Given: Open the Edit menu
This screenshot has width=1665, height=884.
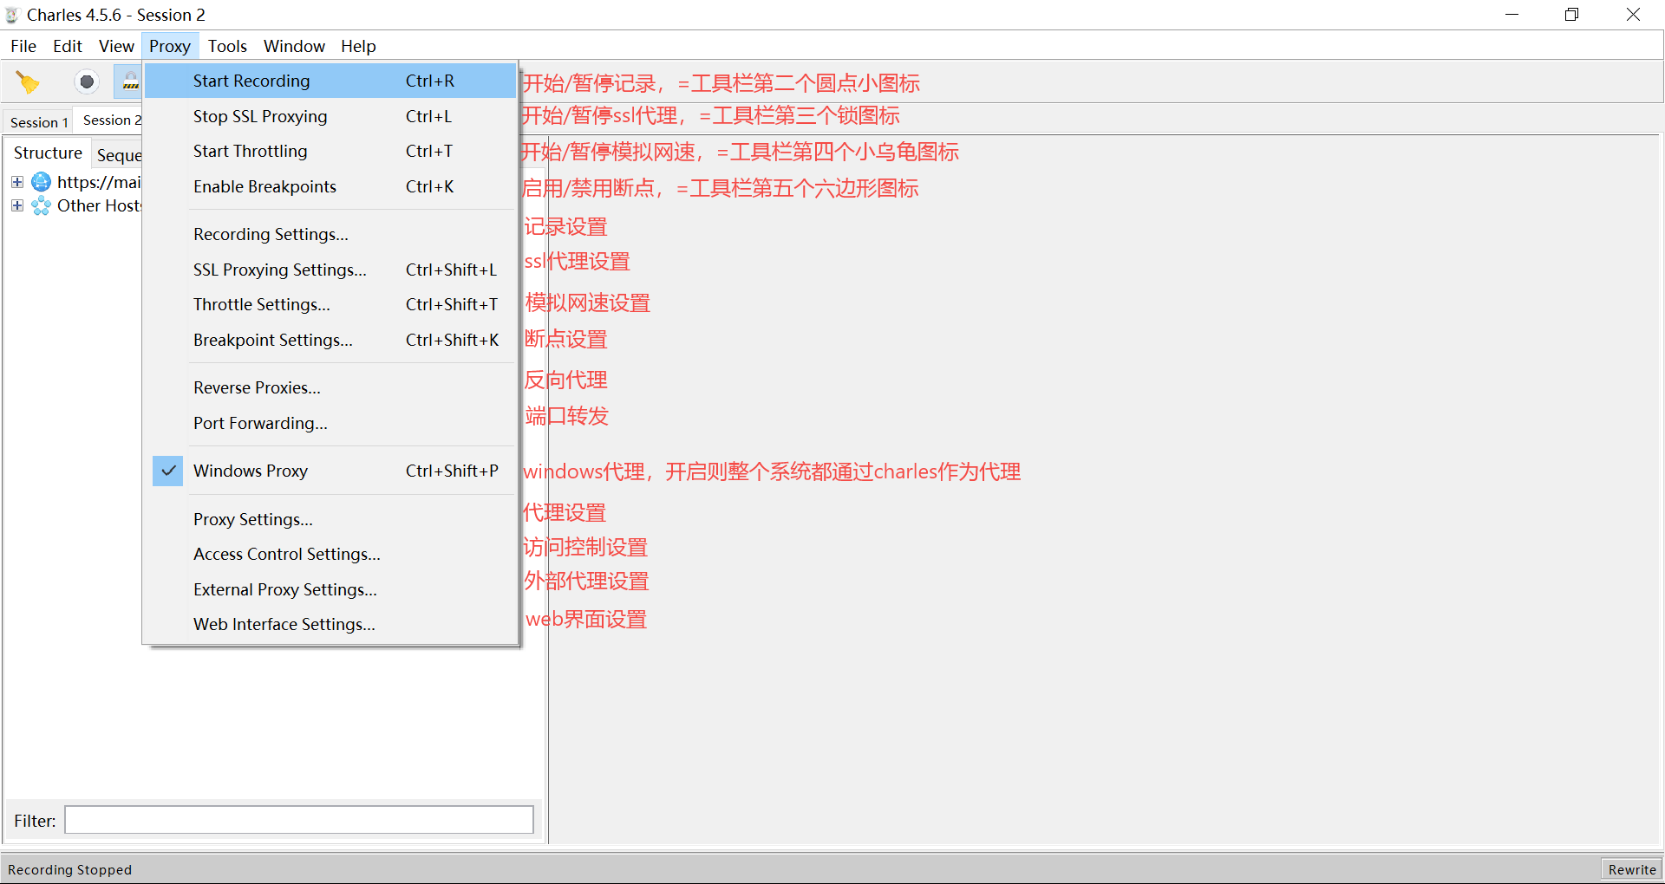Looking at the screenshot, I should point(68,46).
